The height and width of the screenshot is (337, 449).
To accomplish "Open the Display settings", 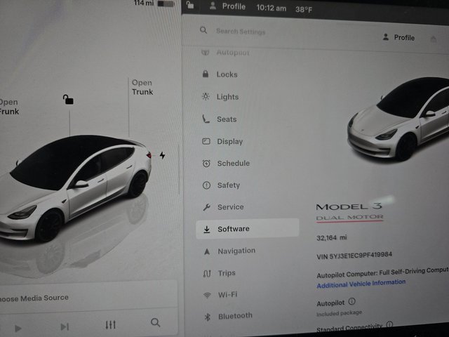I will (230, 142).
